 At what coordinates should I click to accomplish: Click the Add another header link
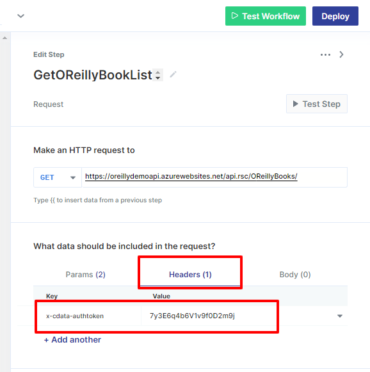pos(72,340)
